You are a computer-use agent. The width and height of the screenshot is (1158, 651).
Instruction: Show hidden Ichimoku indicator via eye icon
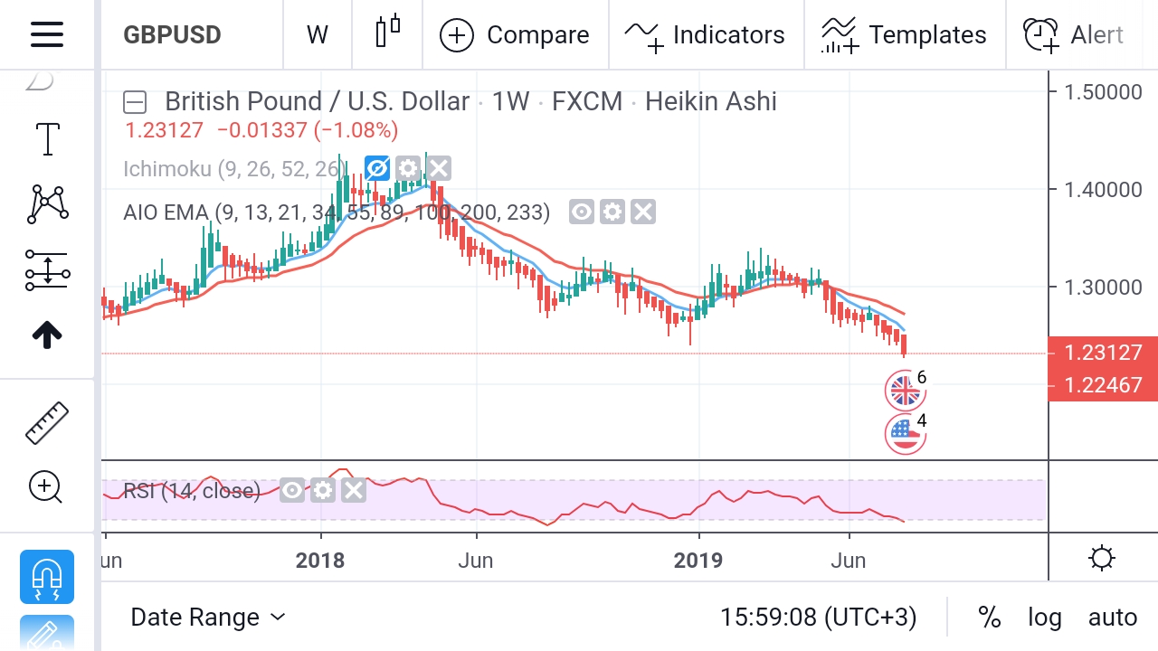[x=377, y=168]
